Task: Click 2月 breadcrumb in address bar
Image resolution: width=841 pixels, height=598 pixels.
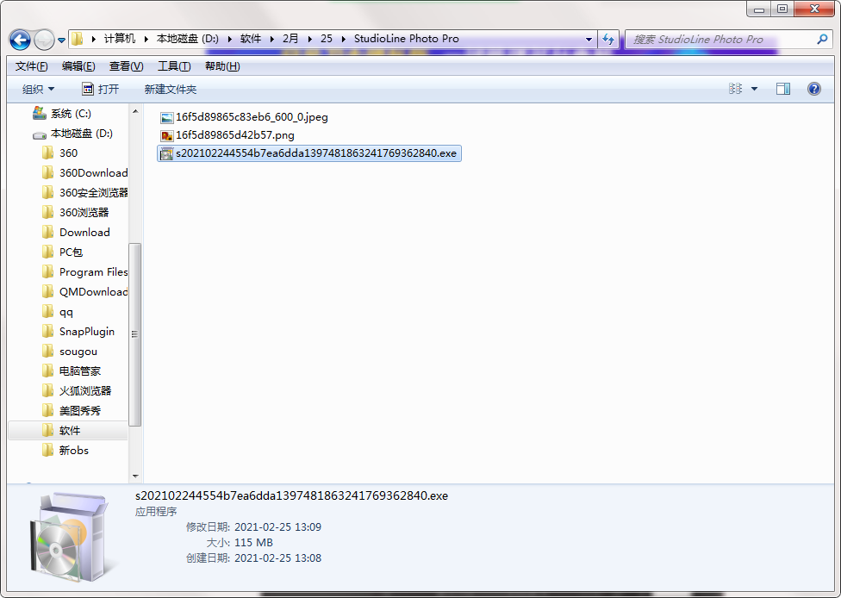Action: coord(290,39)
